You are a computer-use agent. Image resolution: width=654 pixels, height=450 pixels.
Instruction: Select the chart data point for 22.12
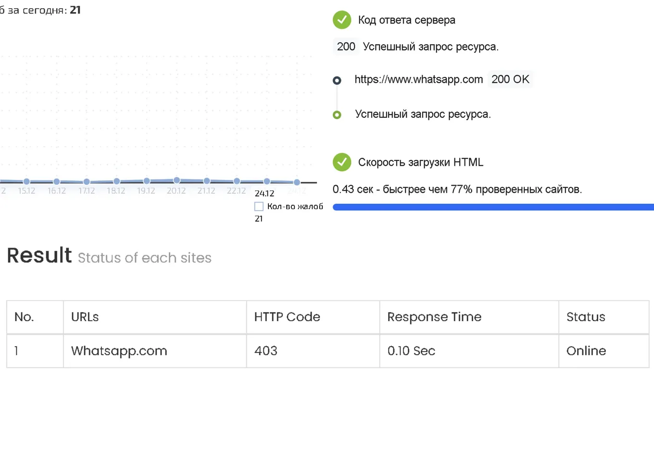[x=237, y=181]
